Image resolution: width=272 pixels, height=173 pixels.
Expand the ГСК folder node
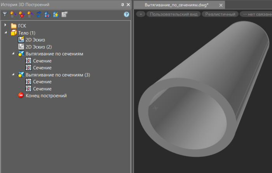5,26
